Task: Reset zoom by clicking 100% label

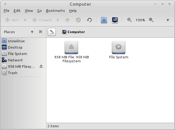Action: [140, 20]
